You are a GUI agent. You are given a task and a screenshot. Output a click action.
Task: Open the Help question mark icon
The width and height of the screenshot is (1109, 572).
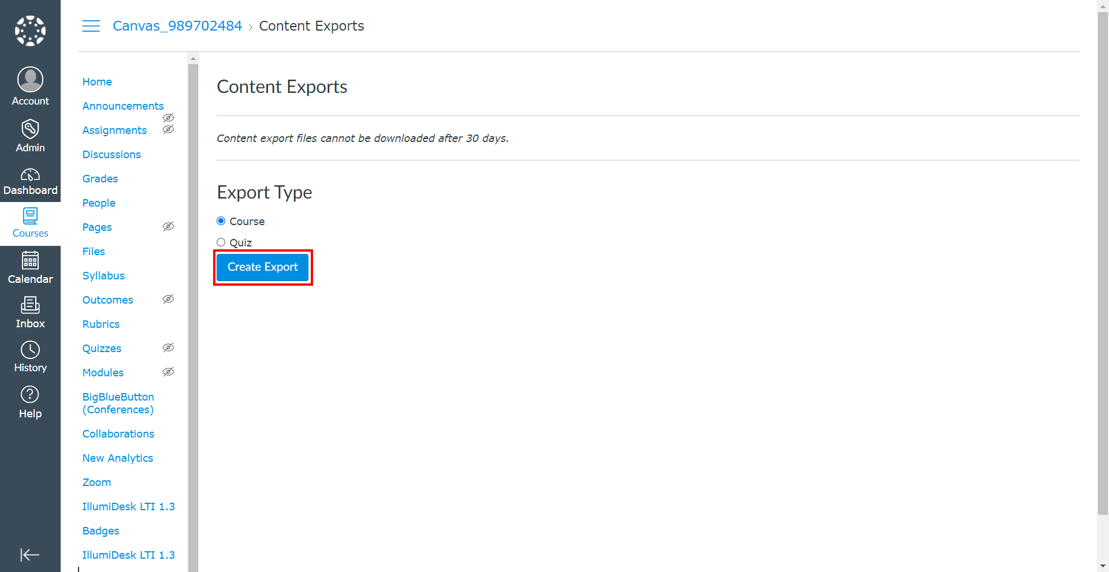coord(30,395)
